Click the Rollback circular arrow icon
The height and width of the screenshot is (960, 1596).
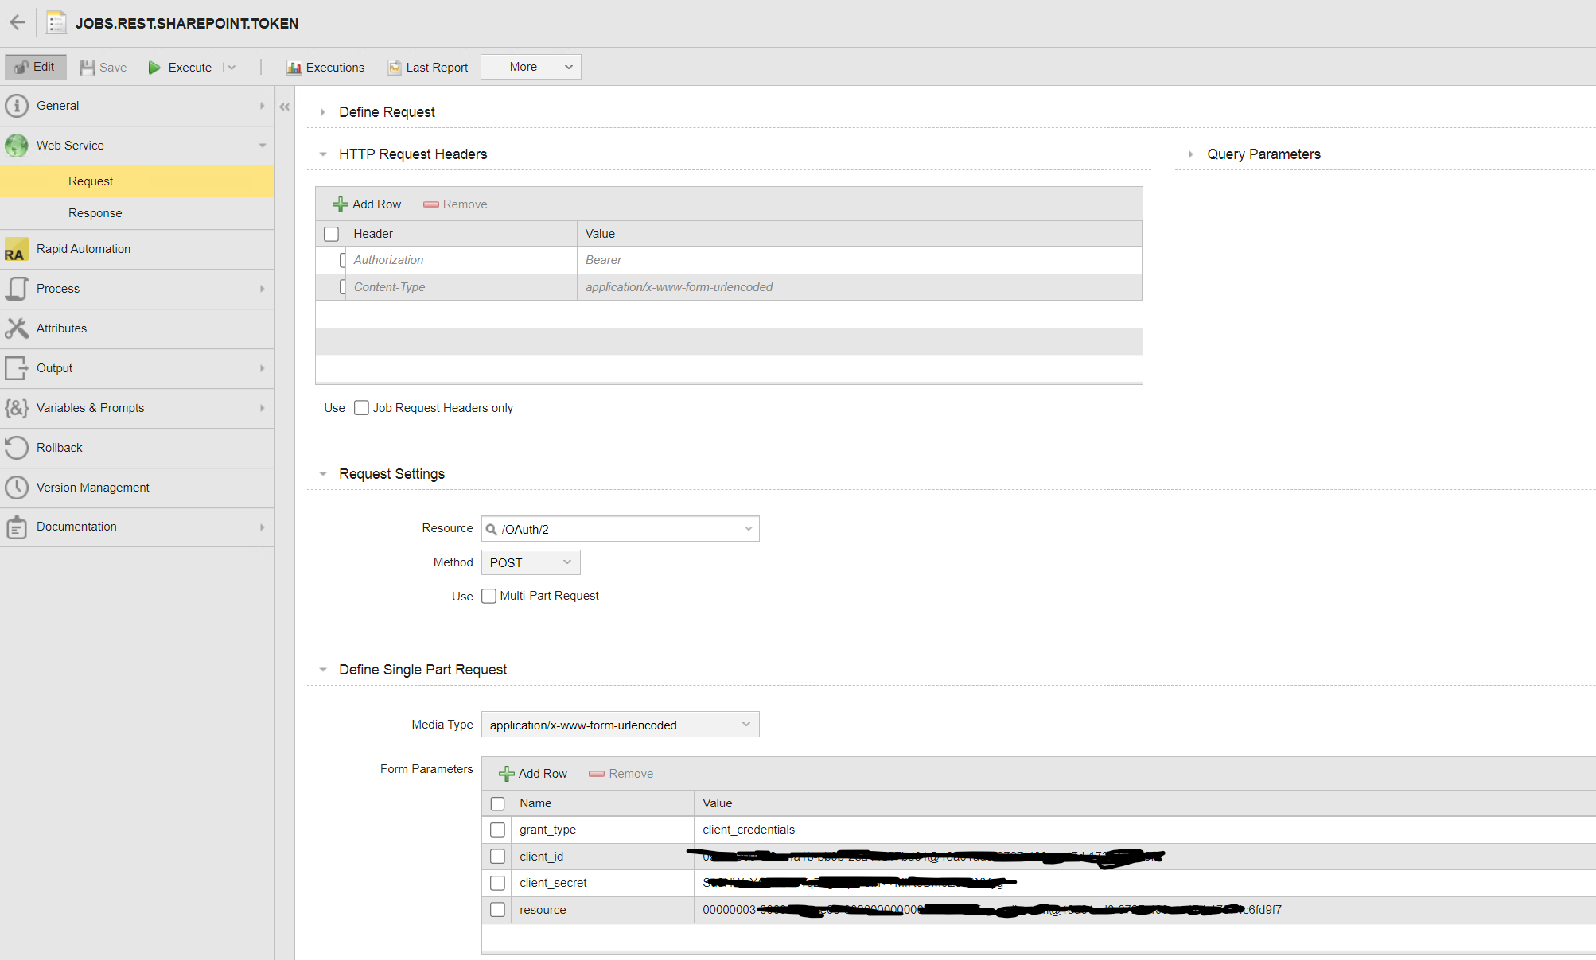coord(17,447)
